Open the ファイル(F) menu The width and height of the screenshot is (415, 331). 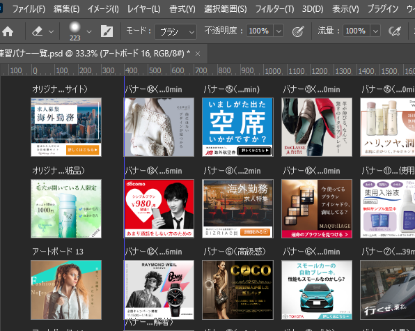click(x=29, y=9)
